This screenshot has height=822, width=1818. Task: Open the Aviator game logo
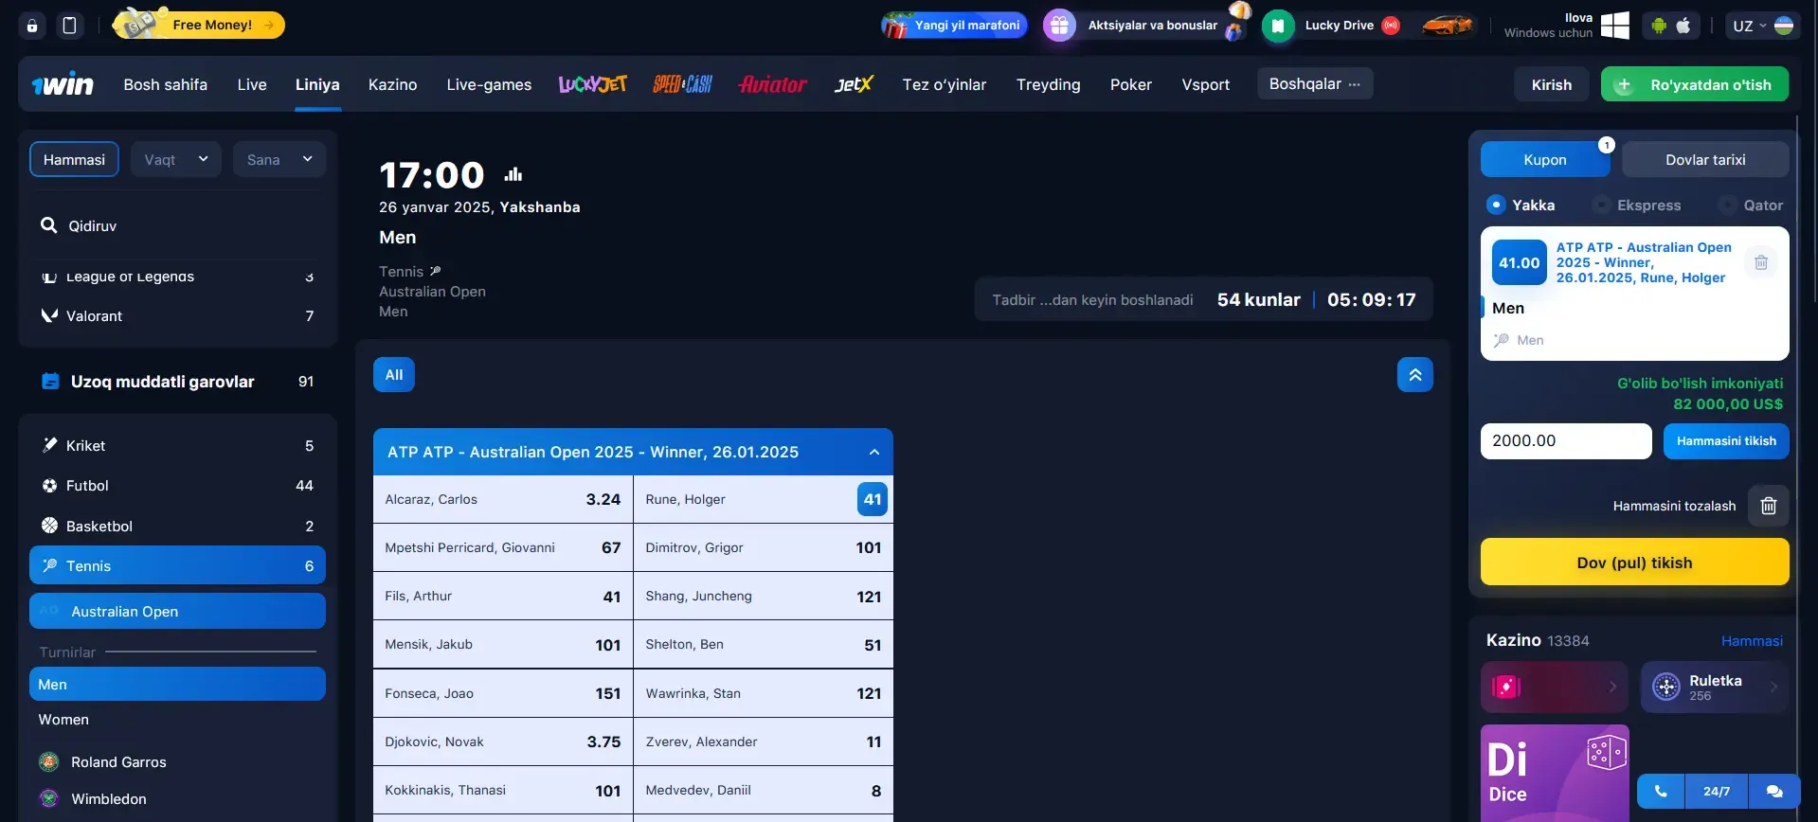click(x=772, y=84)
